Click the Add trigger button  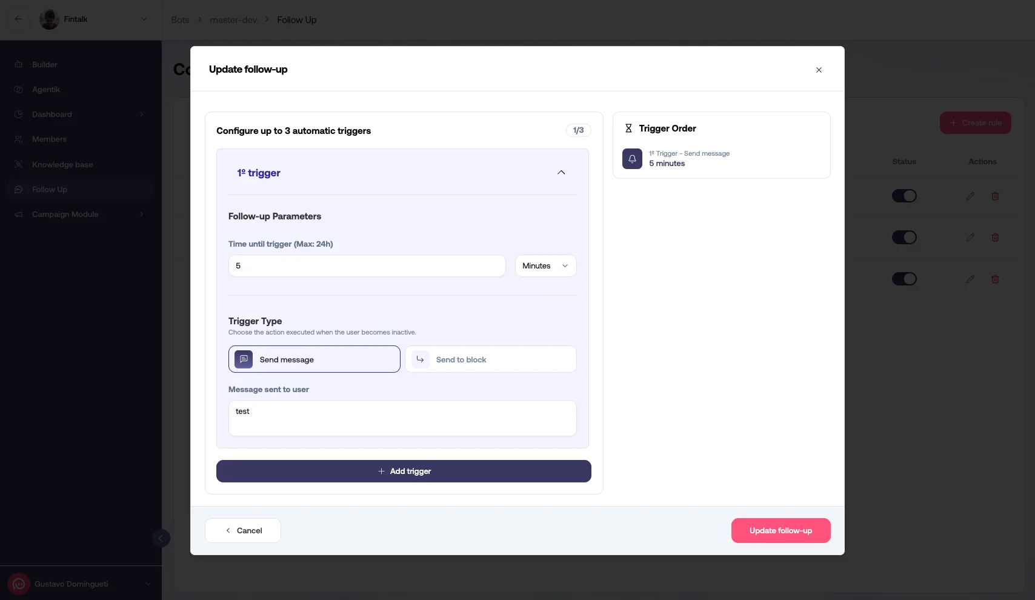tap(404, 472)
